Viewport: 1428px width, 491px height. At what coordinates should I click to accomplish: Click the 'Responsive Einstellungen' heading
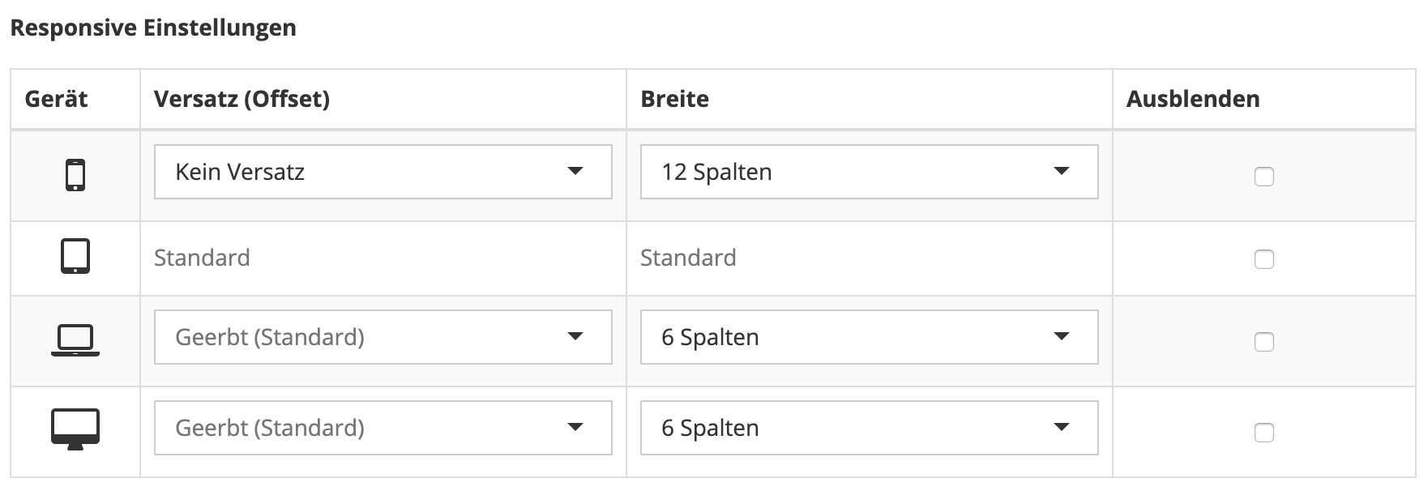(x=153, y=28)
